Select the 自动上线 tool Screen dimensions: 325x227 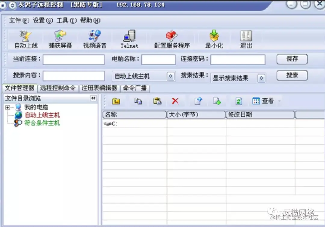click(x=25, y=39)
